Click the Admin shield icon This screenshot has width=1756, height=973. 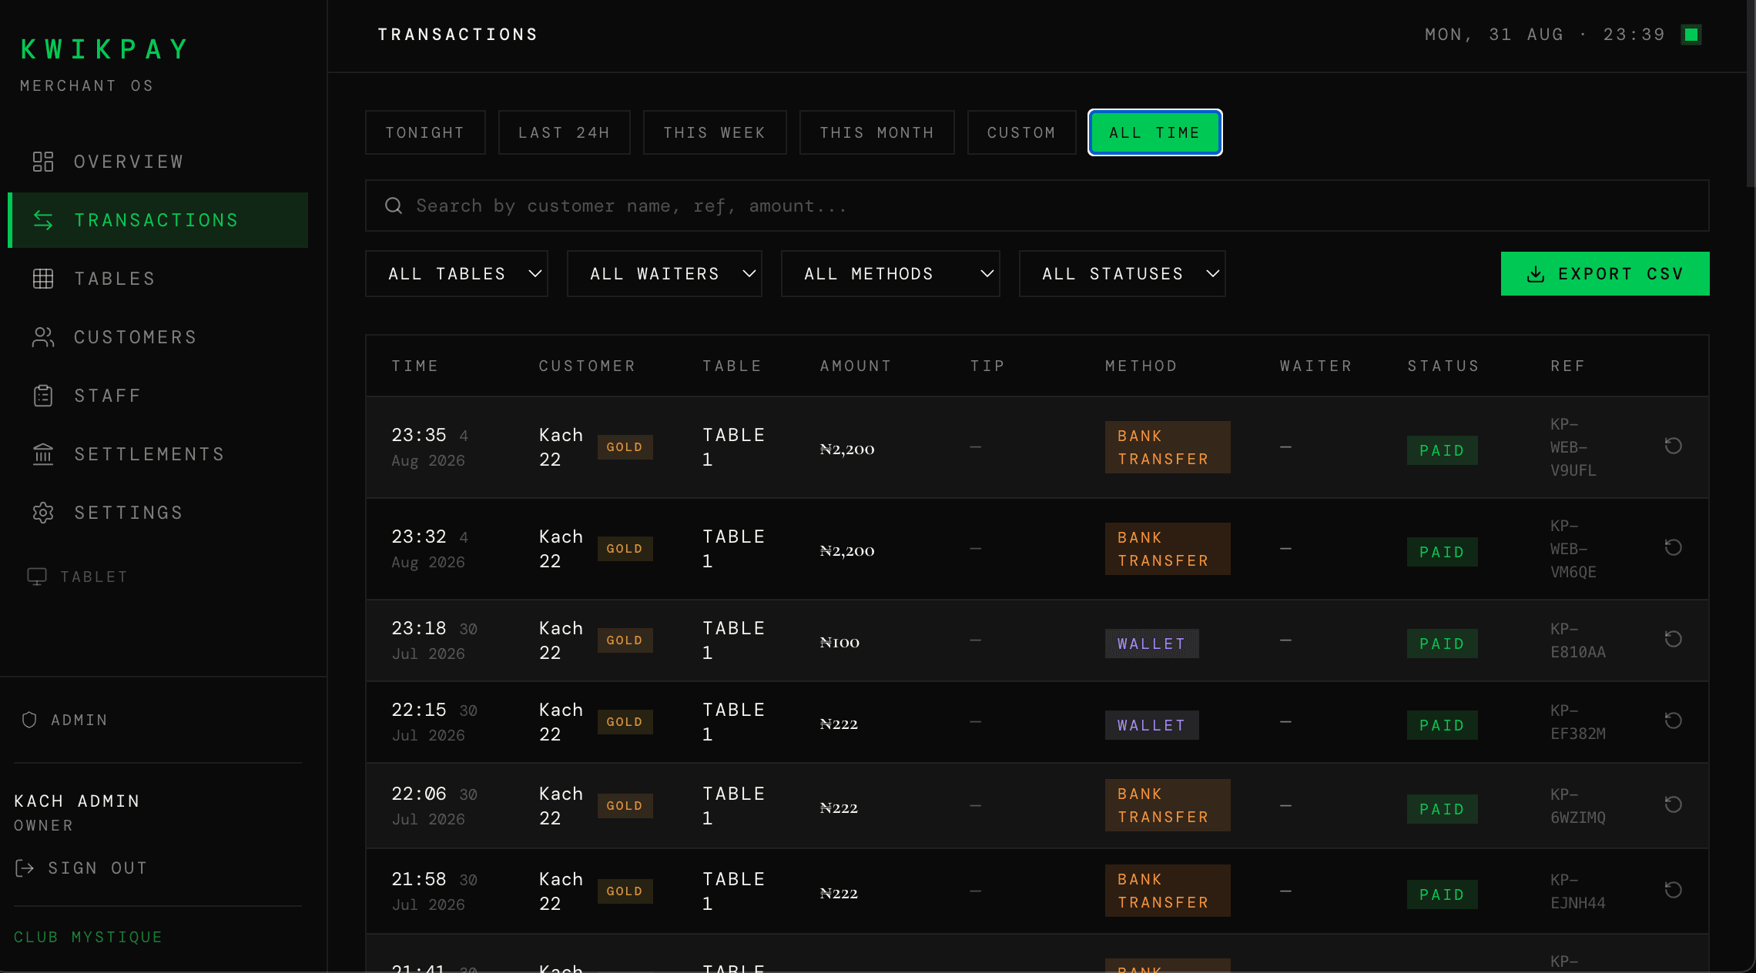(29, 720)
